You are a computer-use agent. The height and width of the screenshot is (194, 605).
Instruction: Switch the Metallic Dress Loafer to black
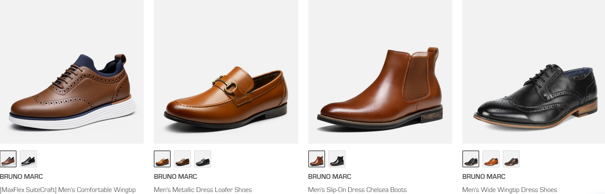(x=203, y=159)
